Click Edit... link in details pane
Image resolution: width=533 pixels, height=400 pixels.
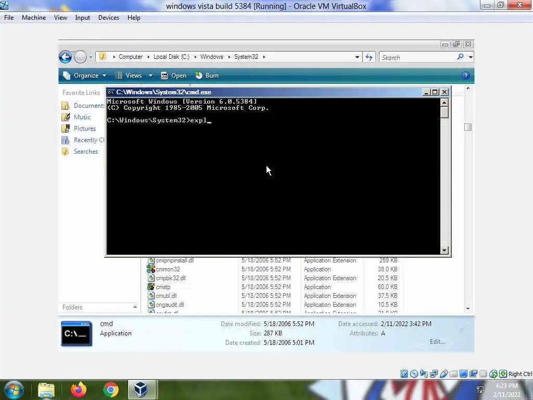tap(437, 342)
